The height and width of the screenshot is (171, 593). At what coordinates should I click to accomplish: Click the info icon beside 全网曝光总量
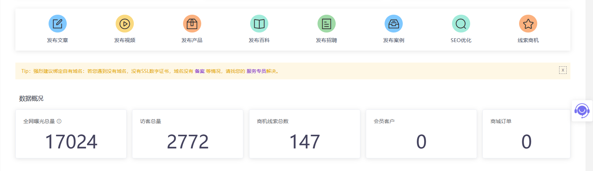click(x=59, y=121)
